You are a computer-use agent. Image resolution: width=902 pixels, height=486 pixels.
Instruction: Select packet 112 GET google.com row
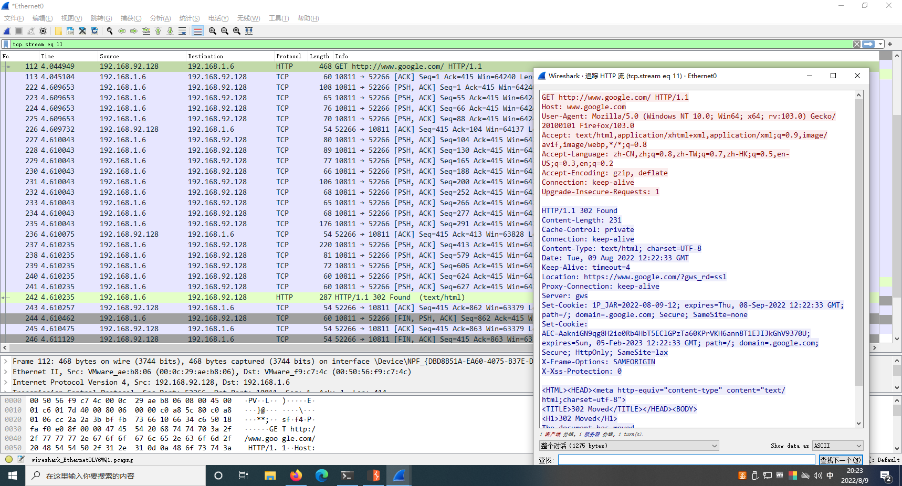pyautogui.click(x=267, y=66)
